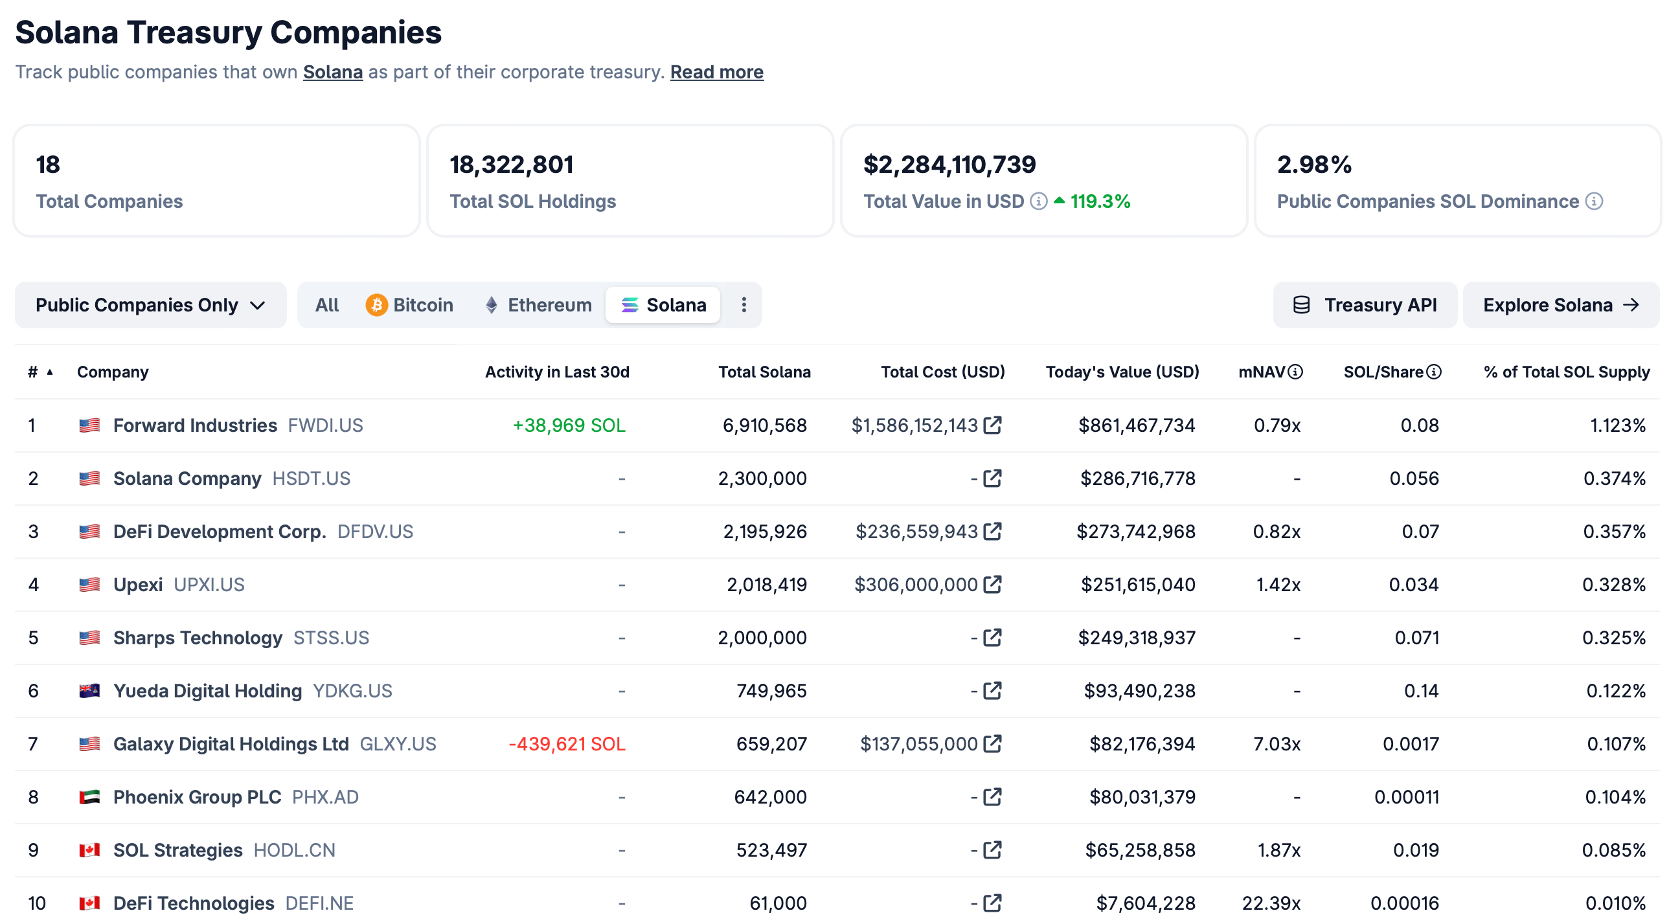Image resolution: width=1669 pixels, height=924 pixels.
Task: Click info icon next to Total Value in USD
Action: pos(1038,201)
